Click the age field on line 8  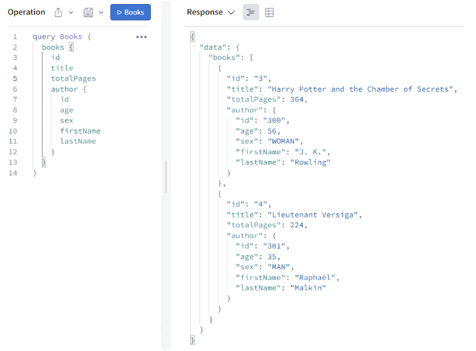pos(66,110)
